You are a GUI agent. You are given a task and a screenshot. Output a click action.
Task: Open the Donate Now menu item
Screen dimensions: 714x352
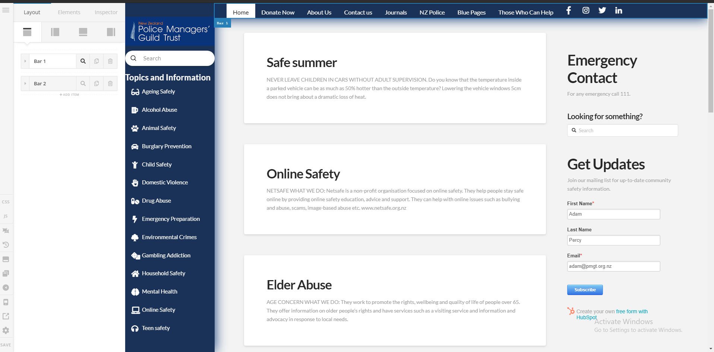pos(278,12)
